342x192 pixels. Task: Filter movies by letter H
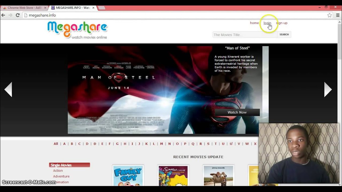(x=125, y=144)
